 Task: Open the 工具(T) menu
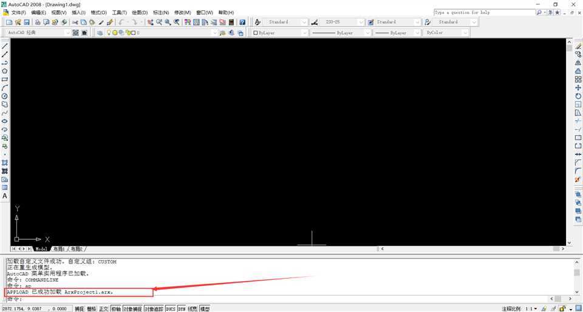point(120,13)
